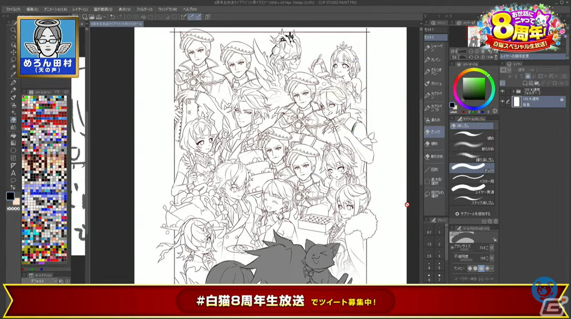
Task: Open the layer palette color dropdown
Action: (509, 70)
